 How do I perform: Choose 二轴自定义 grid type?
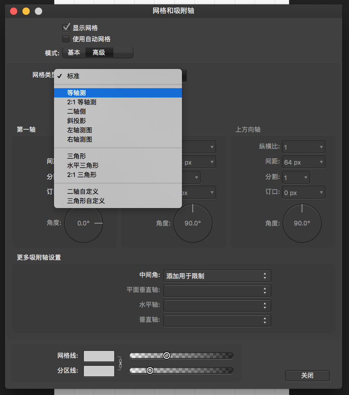[118, 191]
